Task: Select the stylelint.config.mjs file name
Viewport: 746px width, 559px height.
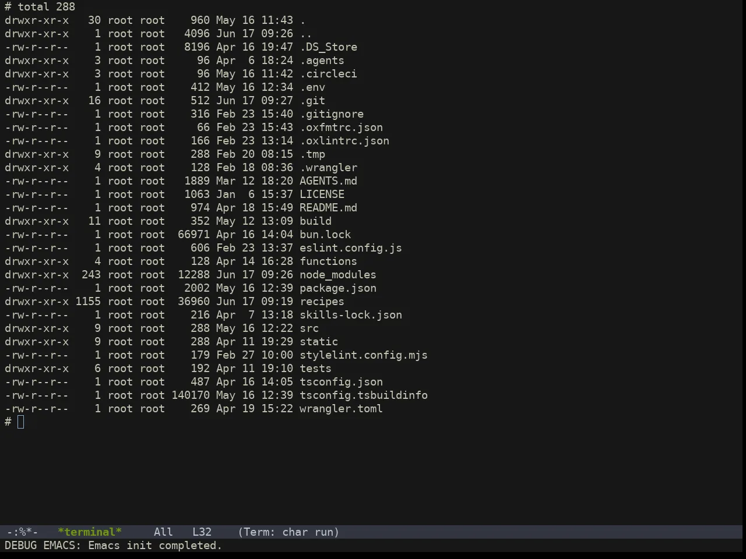Action: pos(364,355)
